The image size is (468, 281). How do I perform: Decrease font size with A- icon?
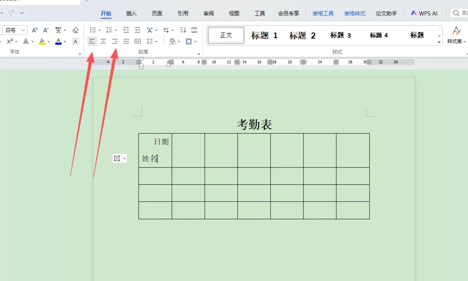pos(46,30)
